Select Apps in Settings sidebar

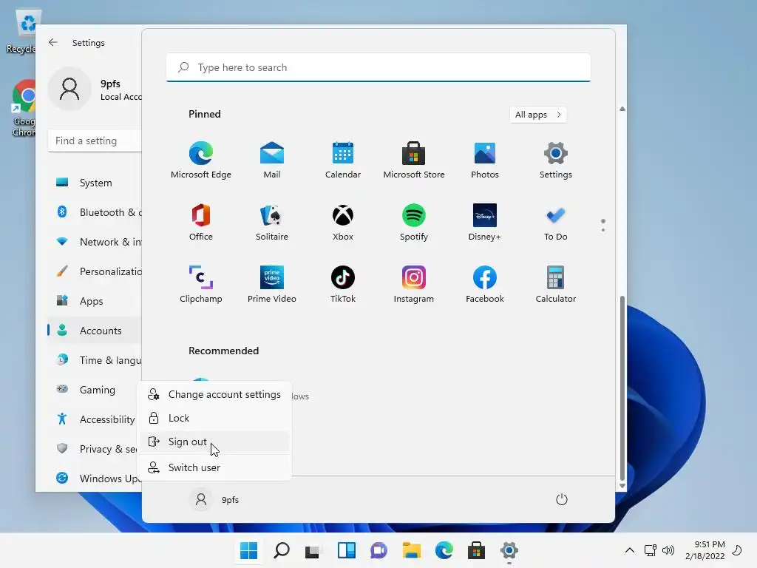point(95,301)
